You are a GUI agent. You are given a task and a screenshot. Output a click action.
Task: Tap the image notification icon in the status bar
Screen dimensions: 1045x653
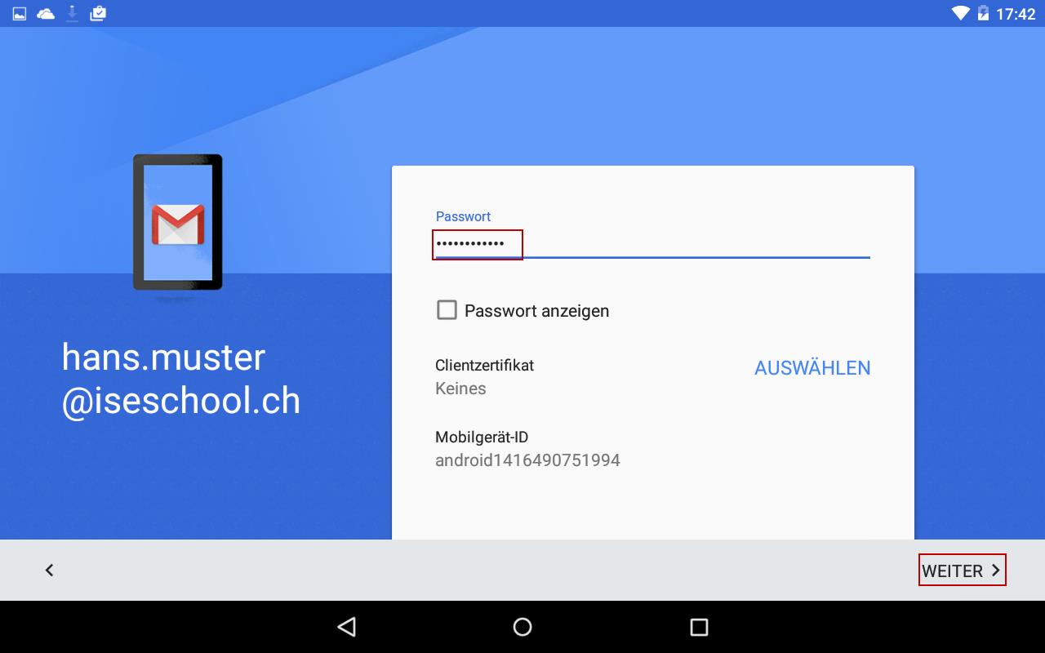[x=20, y=13]
